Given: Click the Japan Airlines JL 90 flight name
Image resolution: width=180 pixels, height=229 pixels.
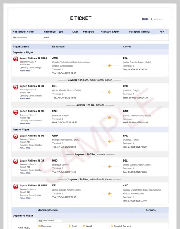Looking at the screenshot, I should [32, 135].
